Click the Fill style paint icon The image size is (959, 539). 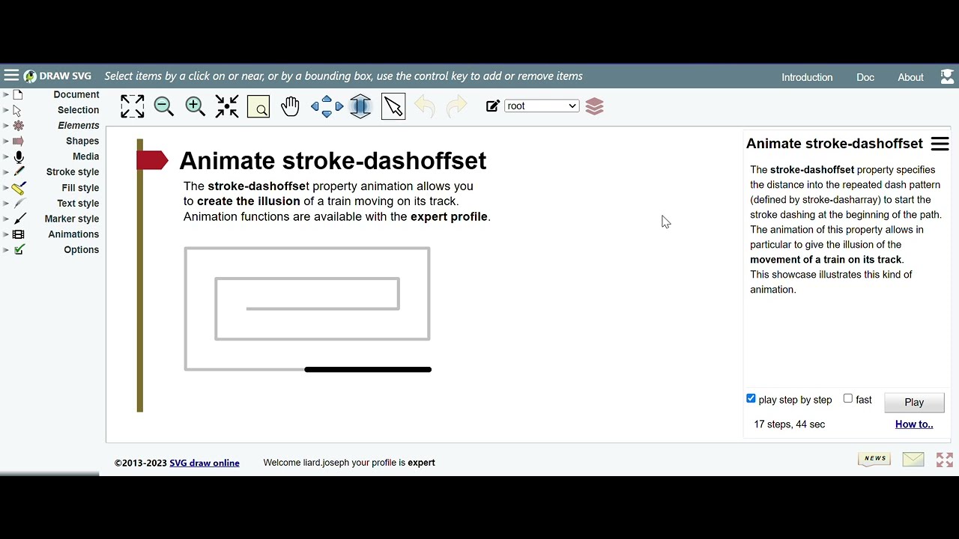click(19, 188)
